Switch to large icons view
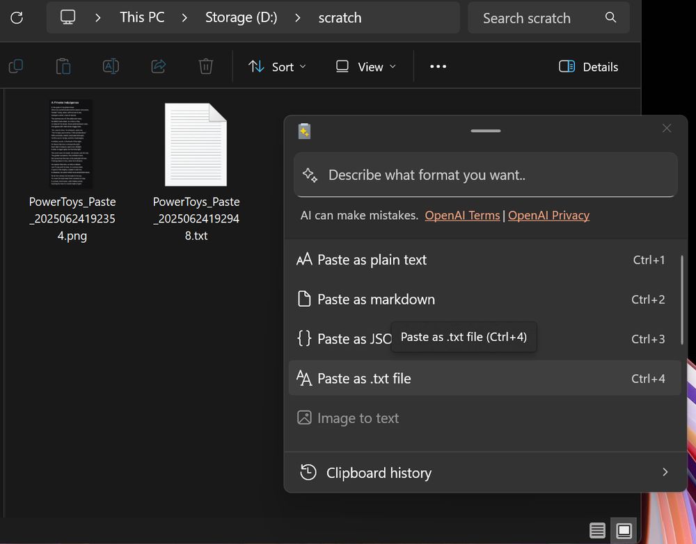 624,530
